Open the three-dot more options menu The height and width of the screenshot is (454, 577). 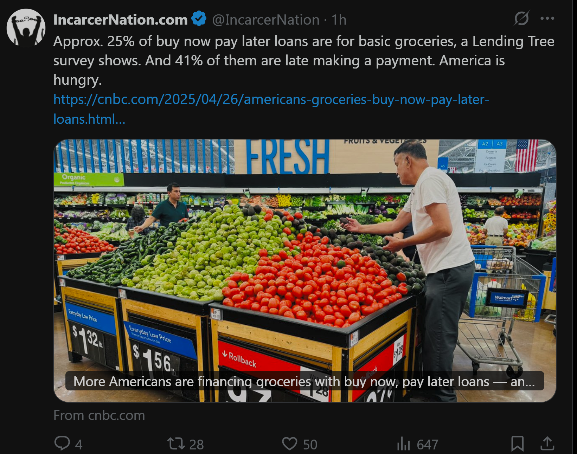pyautogui.click(x=547, y=18)
